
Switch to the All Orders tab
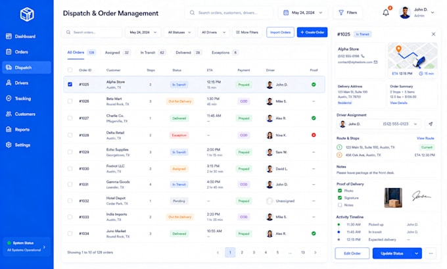82,53
